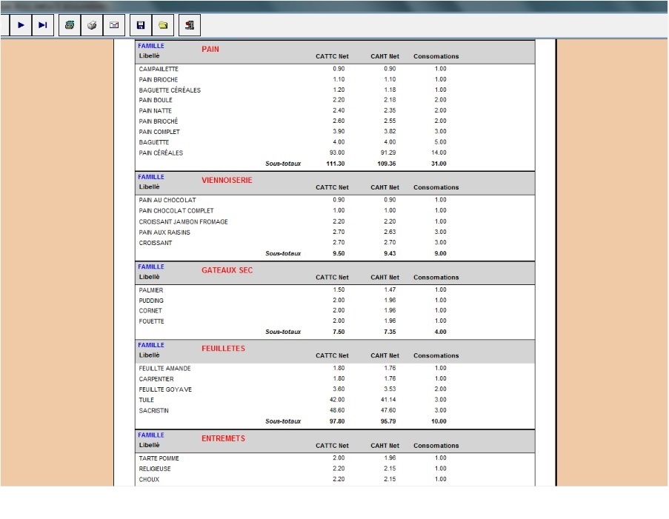Select PAIN sous-total 109.36

click(x=387, y=164)
